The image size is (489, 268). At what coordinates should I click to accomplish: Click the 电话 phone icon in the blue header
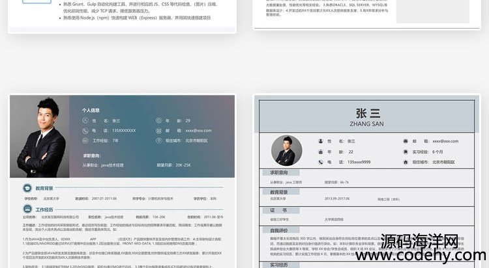click(85, 131)
